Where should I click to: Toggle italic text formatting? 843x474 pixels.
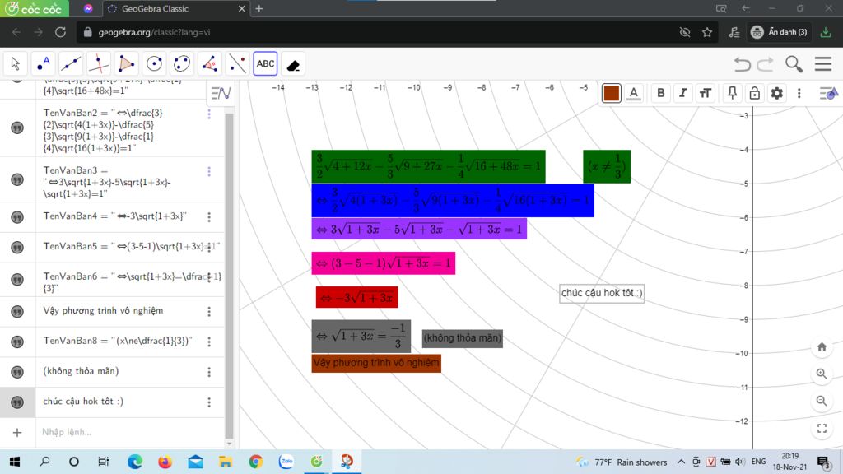pos(682,93)
